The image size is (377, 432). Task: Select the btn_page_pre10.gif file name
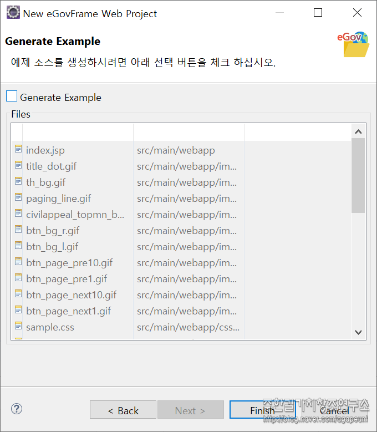pyautogui.click(x=69, y=263)
